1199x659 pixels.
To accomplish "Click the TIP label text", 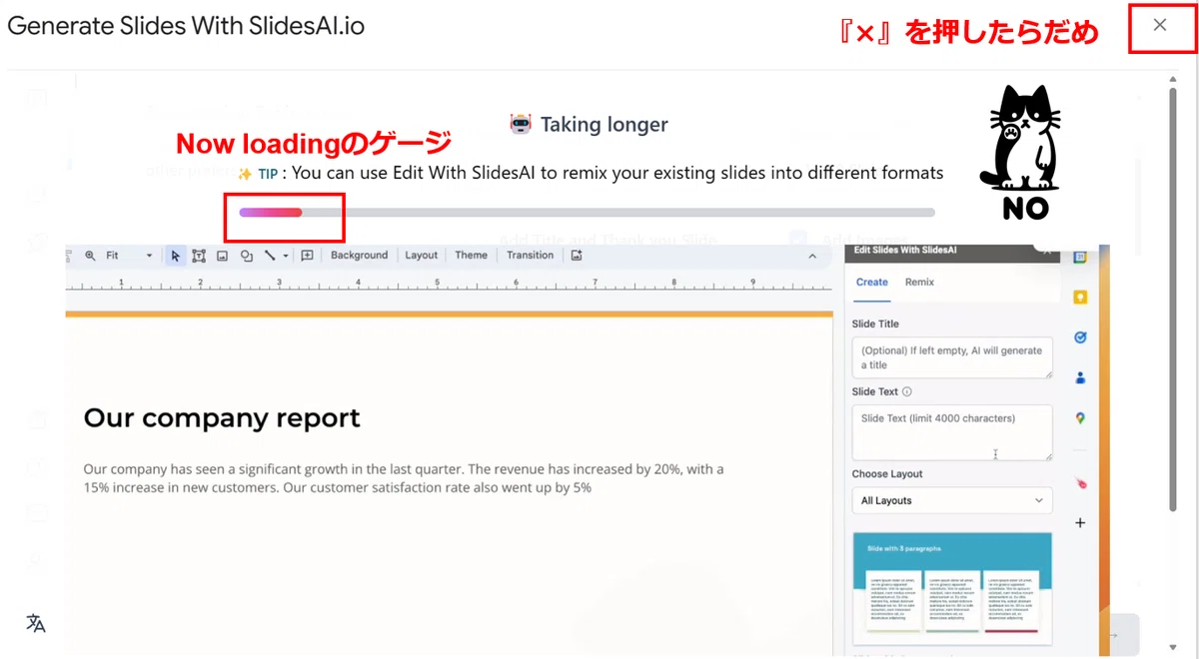I will [x=268, y=174].
